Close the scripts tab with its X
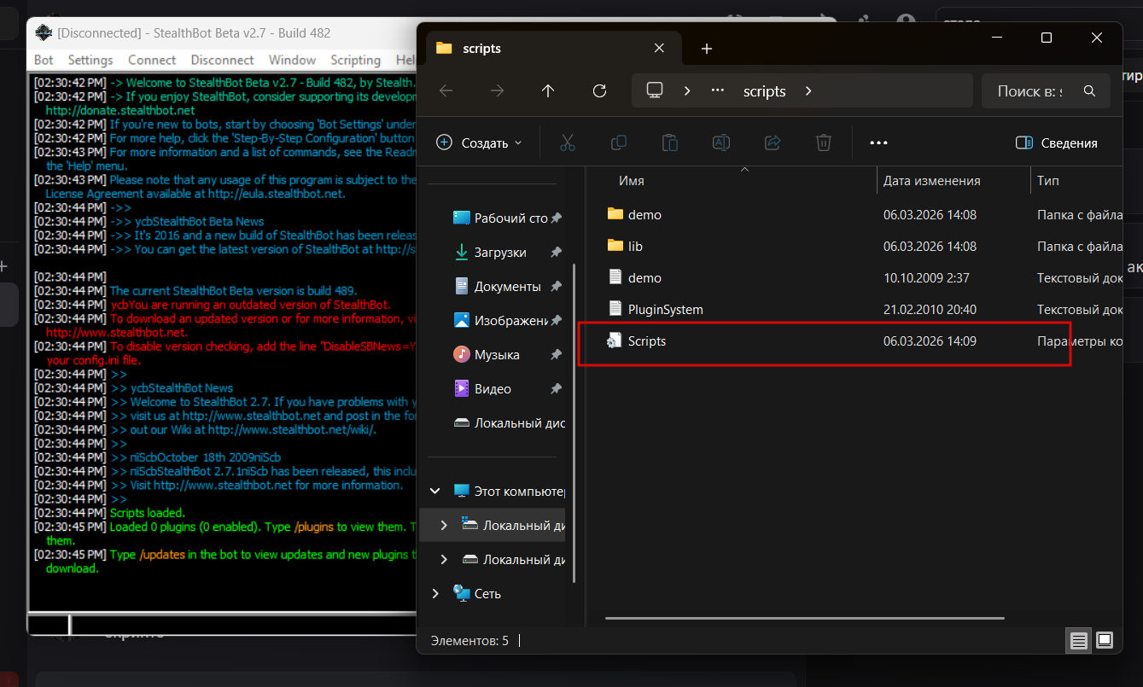The image size is (1143, 687). point(659,49)
